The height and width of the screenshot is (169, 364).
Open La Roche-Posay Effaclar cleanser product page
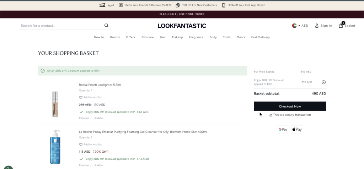coord(143,132)
